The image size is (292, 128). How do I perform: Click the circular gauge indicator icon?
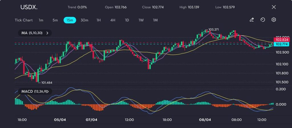263,20
